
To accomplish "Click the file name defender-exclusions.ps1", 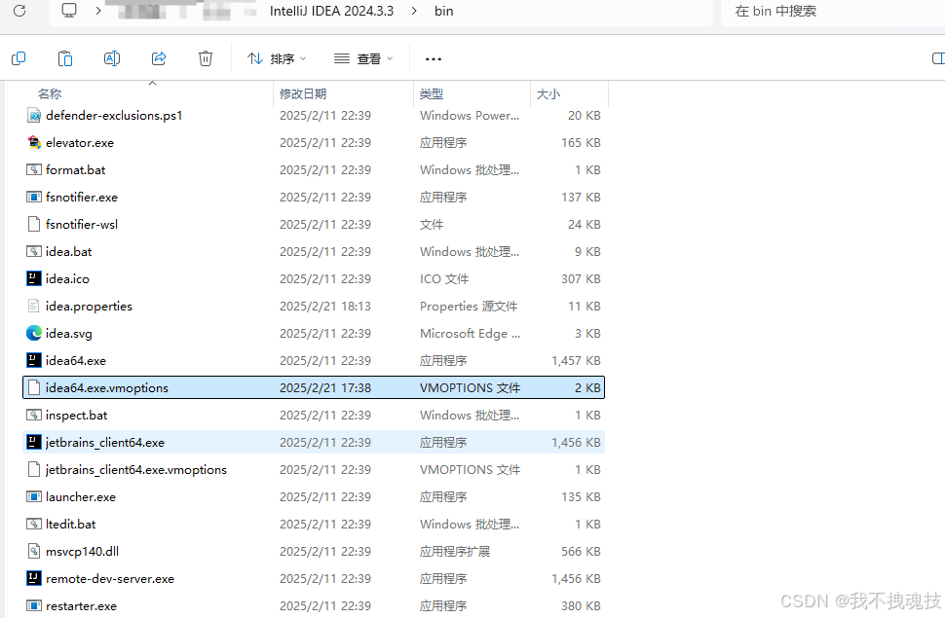I will click(114, 116).
